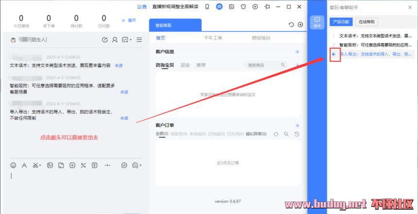This screenshot has width=418, height=214.
Task: Click the send video icon in message toolbar
Action: coord(72,166)
